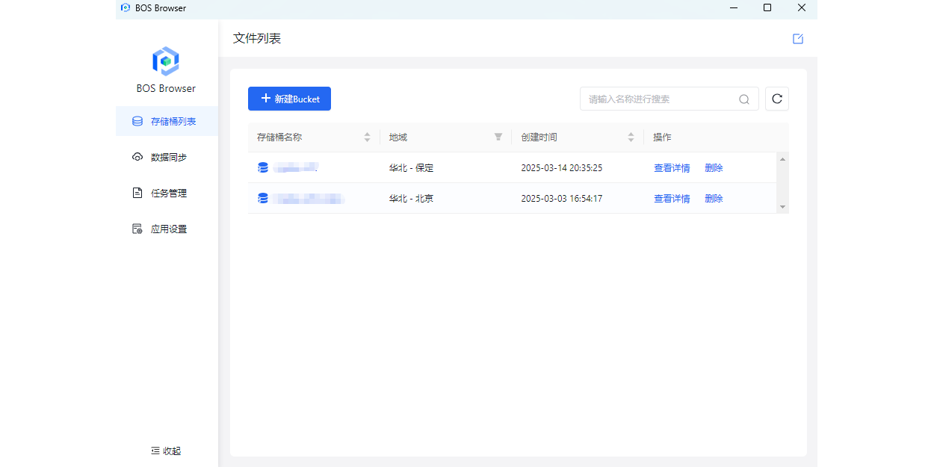Collapse the sidebar with 收起
This screenshot has height=467, width=934.
point(166,451)
